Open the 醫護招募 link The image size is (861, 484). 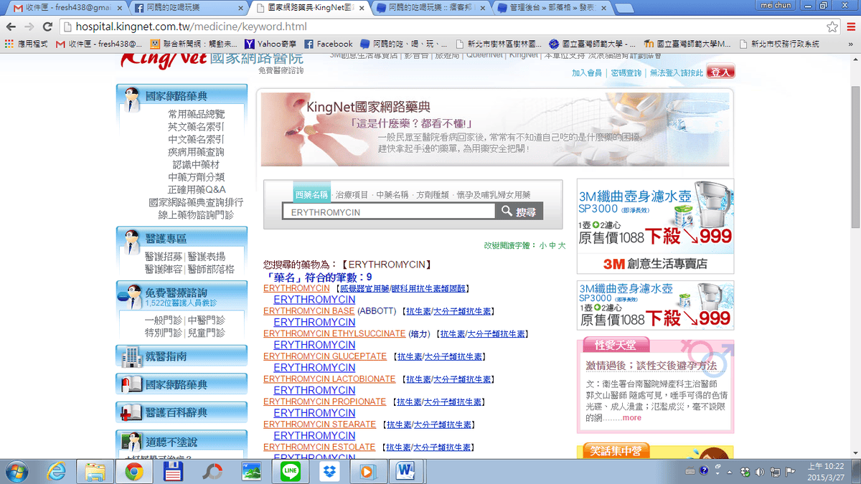164,257
